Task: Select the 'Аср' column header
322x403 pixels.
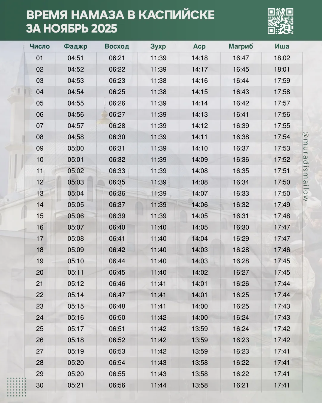Action: (199, 47)
